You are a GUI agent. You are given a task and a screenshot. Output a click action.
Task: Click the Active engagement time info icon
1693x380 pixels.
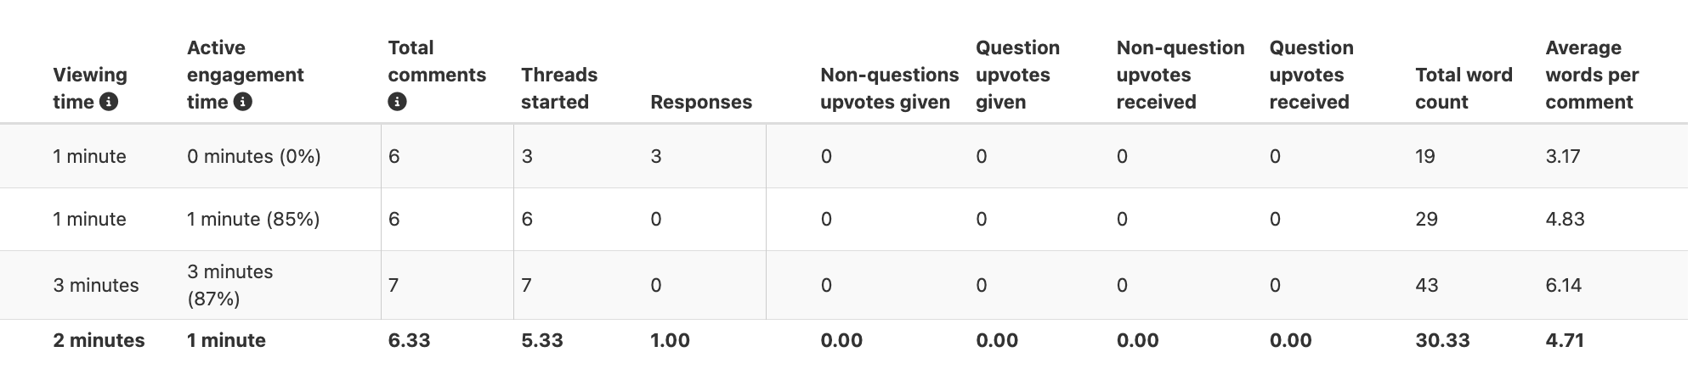pos(243,102)
